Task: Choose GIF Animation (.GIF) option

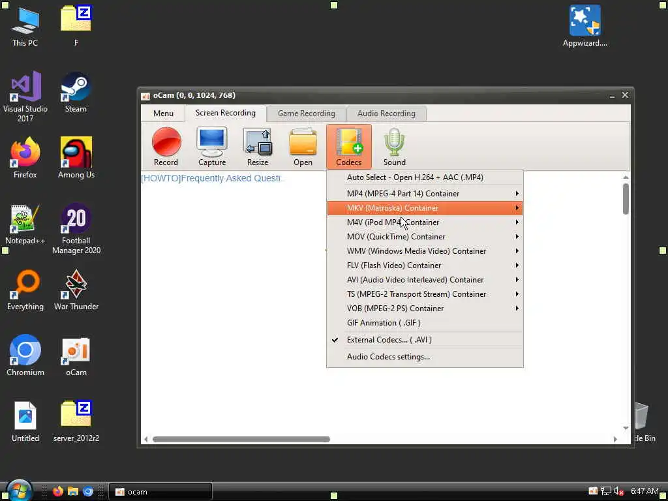Action: (x=425, y=323)
